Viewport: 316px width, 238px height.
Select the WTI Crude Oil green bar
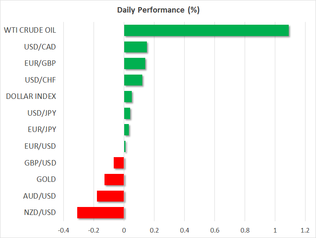click(x=206, y=30)
